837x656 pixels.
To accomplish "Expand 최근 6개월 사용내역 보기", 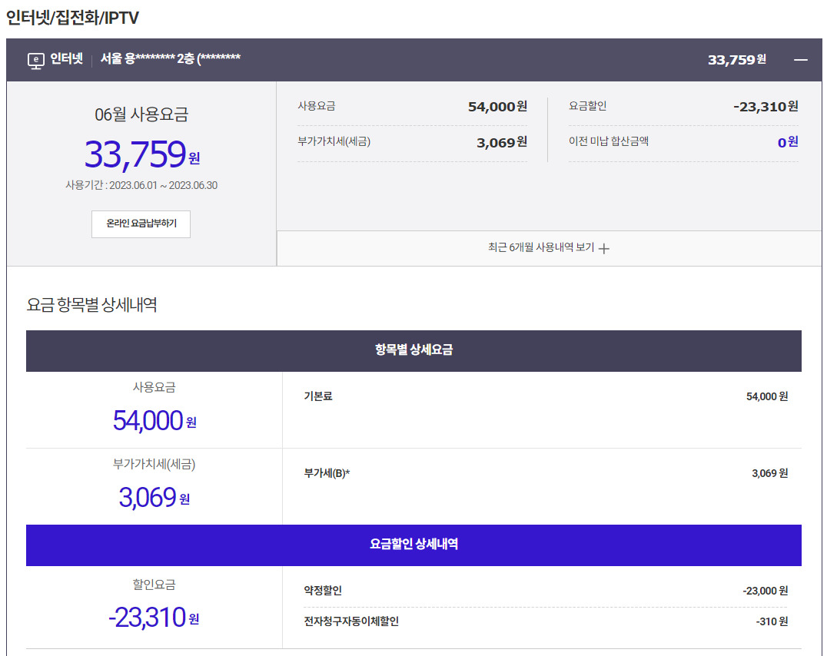I will point(541,247).
